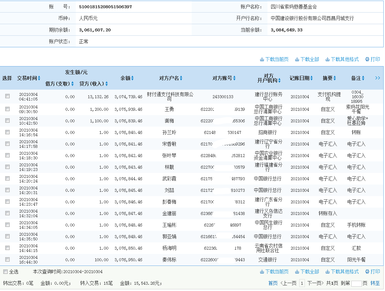Sort by 摘要 using its arrow control
This screenshot has width=385, height=291.
click(335, 78)
